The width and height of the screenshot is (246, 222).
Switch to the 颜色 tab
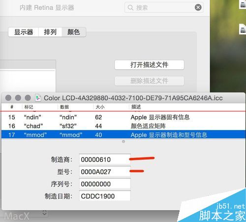coord(74,32)
